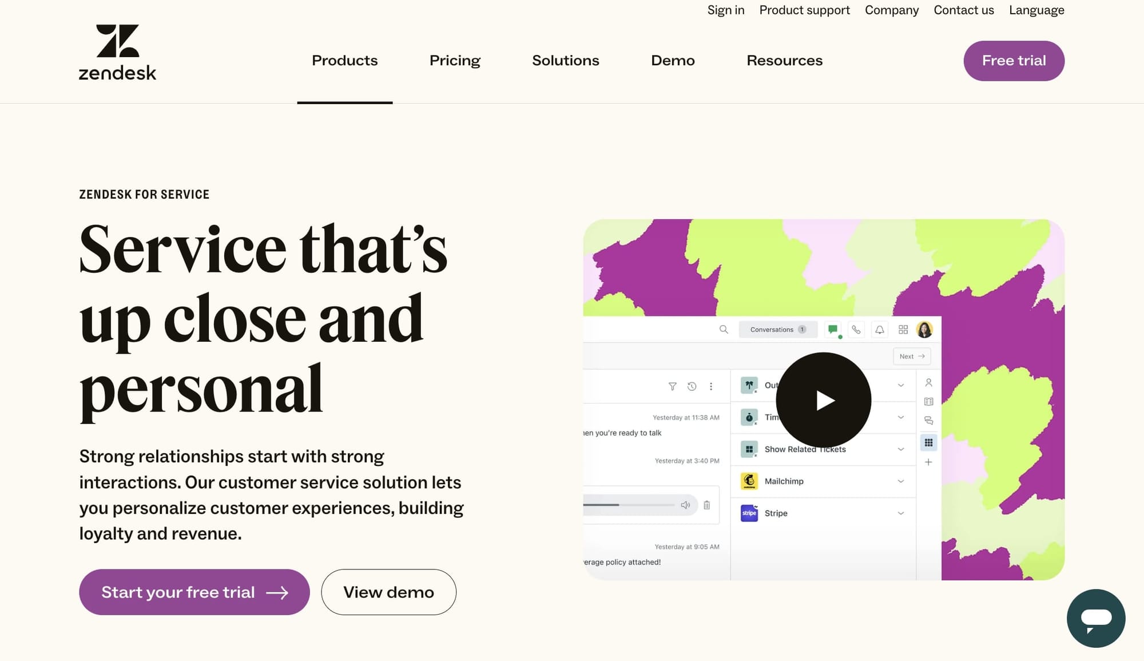
Task: Open the Pricing menu in the navigation
Action: [x=455, y=60]
